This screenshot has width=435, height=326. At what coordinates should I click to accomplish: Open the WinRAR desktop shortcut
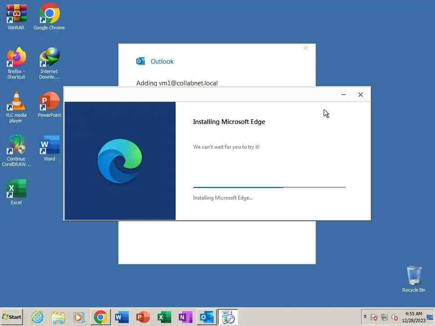tap(16, 17)
